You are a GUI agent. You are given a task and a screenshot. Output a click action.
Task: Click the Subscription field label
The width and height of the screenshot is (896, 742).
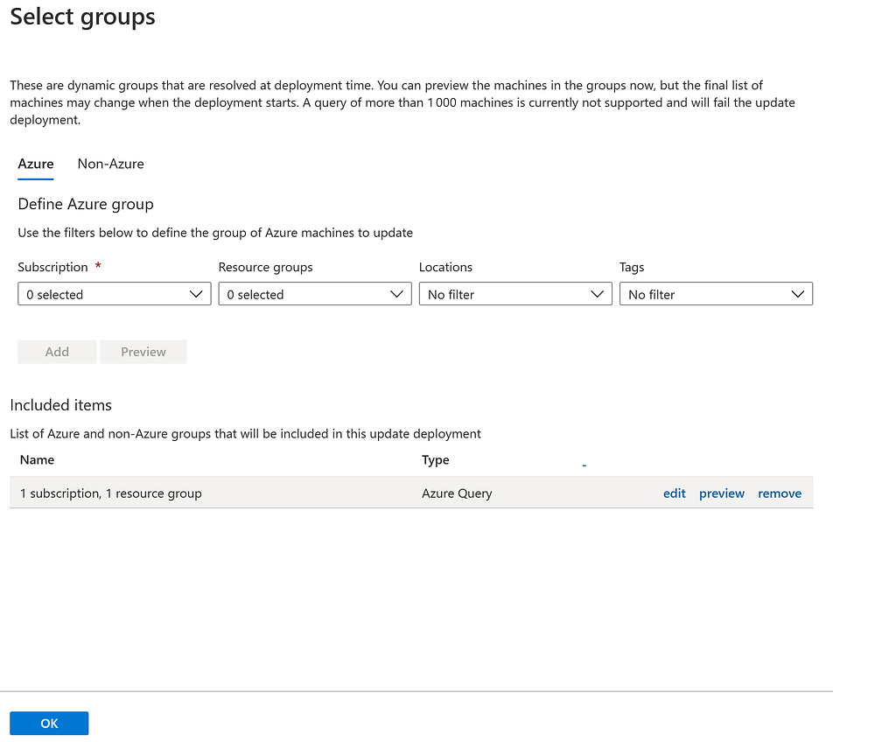52,268
